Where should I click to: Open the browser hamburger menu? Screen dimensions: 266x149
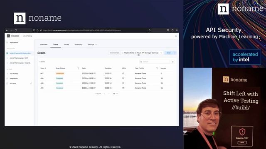(177, 30)
